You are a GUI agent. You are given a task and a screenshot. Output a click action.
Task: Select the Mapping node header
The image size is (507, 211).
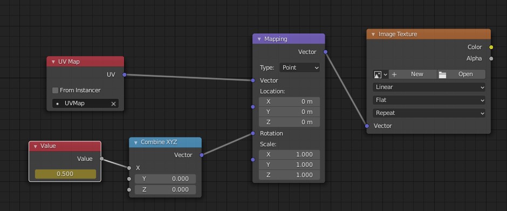(289, 39)
